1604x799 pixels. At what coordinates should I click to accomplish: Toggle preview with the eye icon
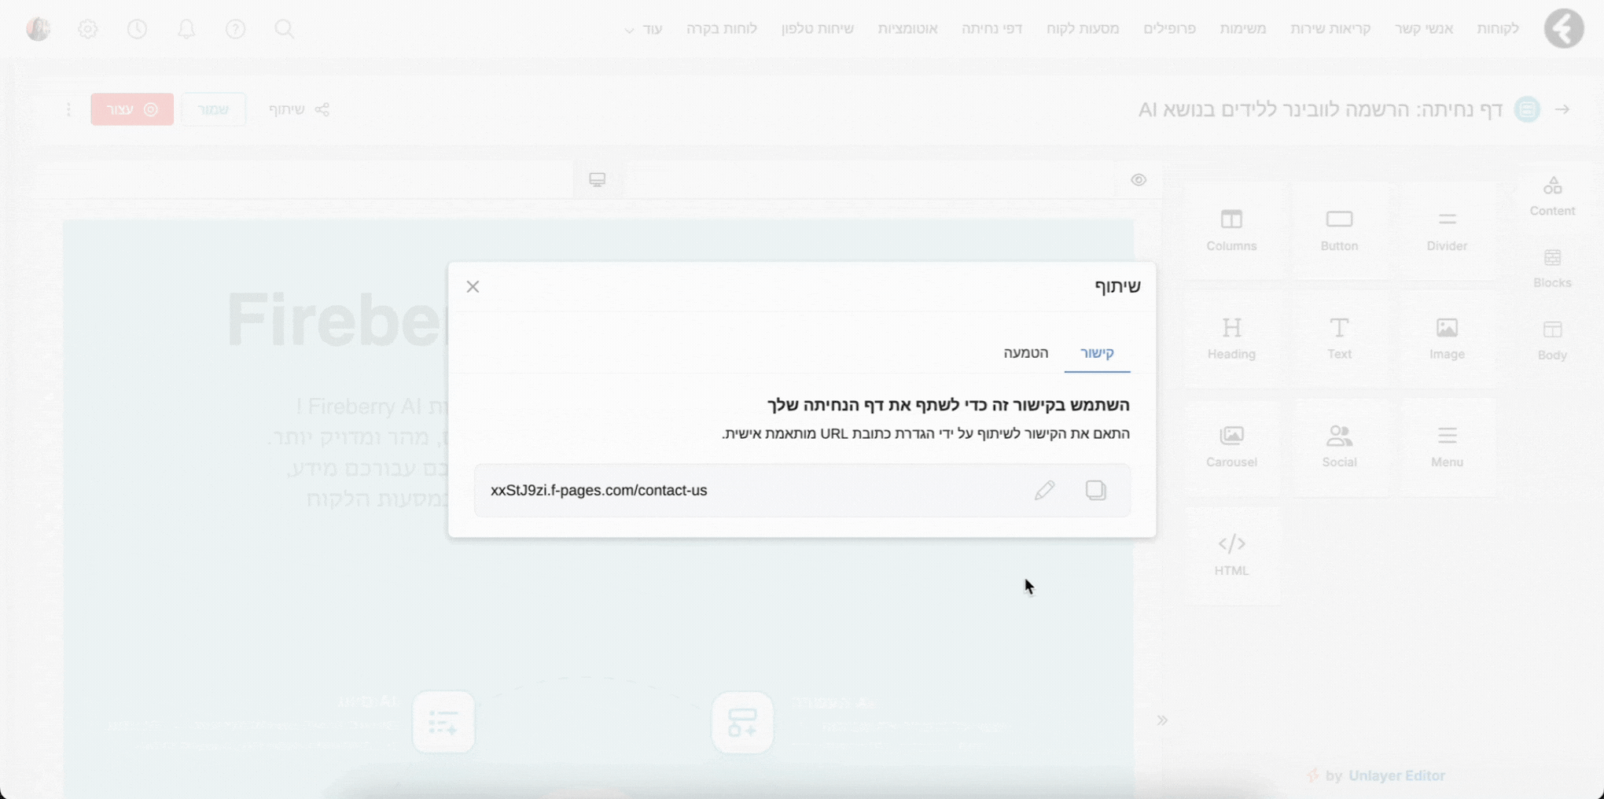point(1139,180)
